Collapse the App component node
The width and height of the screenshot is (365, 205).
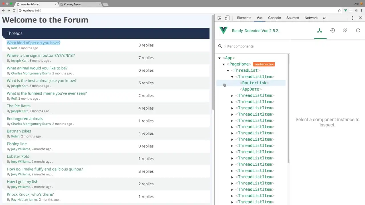pyautogui.click(x=220, y=58)
